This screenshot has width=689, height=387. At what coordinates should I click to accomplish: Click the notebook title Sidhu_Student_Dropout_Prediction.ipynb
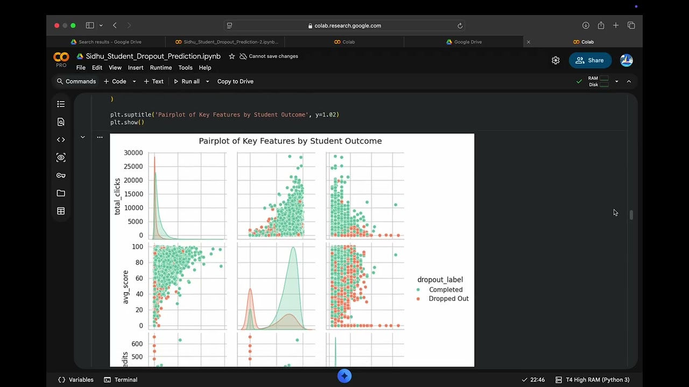coord(153,56)
